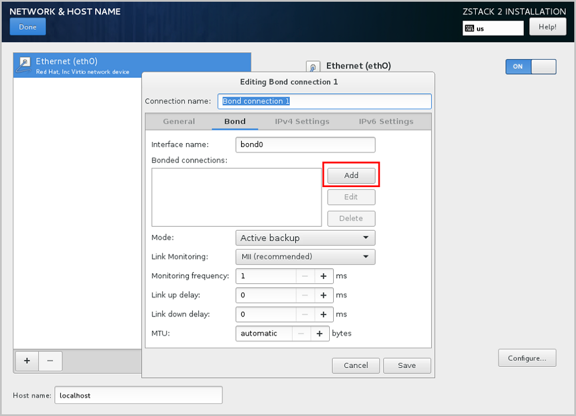Open the IPv4 Settings tab

click(302, 121)
